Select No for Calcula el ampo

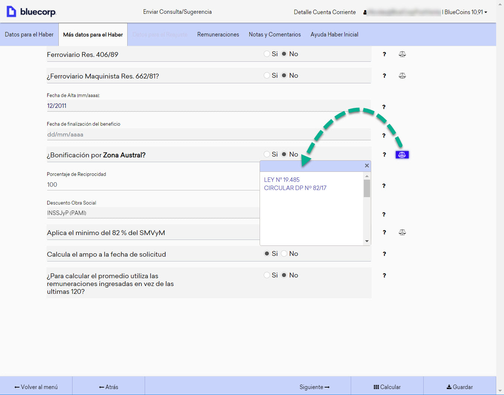click(284, 254)
